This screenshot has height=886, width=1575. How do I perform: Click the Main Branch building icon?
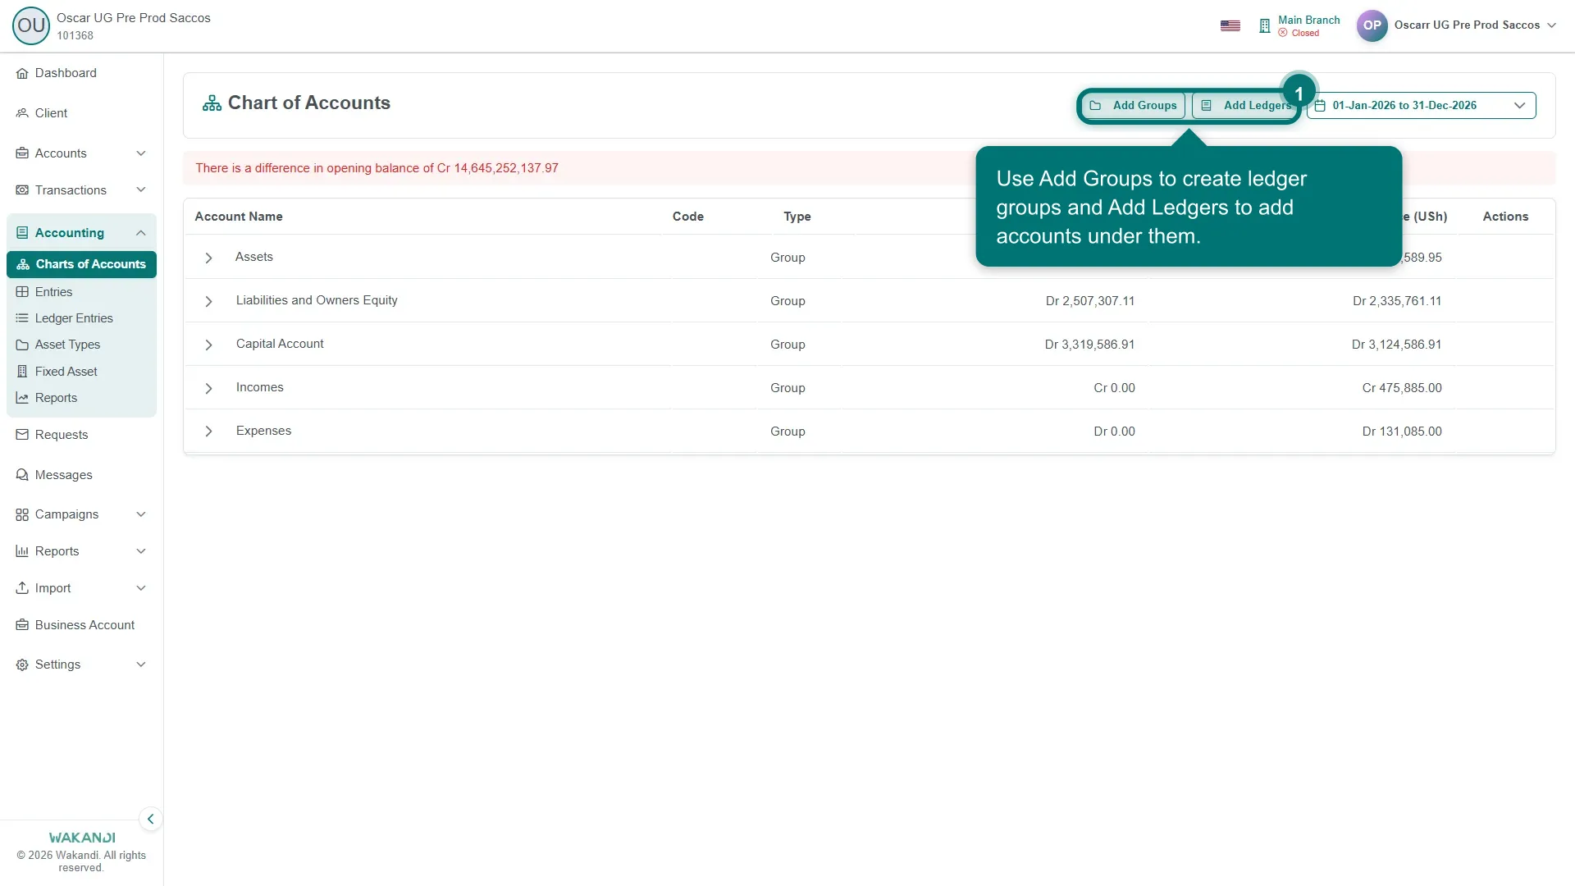pyautogui.click(x=1265, y=26)
